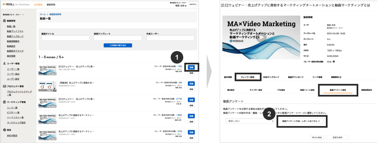This screenshot has width=377, height=143.
Task: Focus the 使用テンプレート filter field
Action: [x=118, y=38]
